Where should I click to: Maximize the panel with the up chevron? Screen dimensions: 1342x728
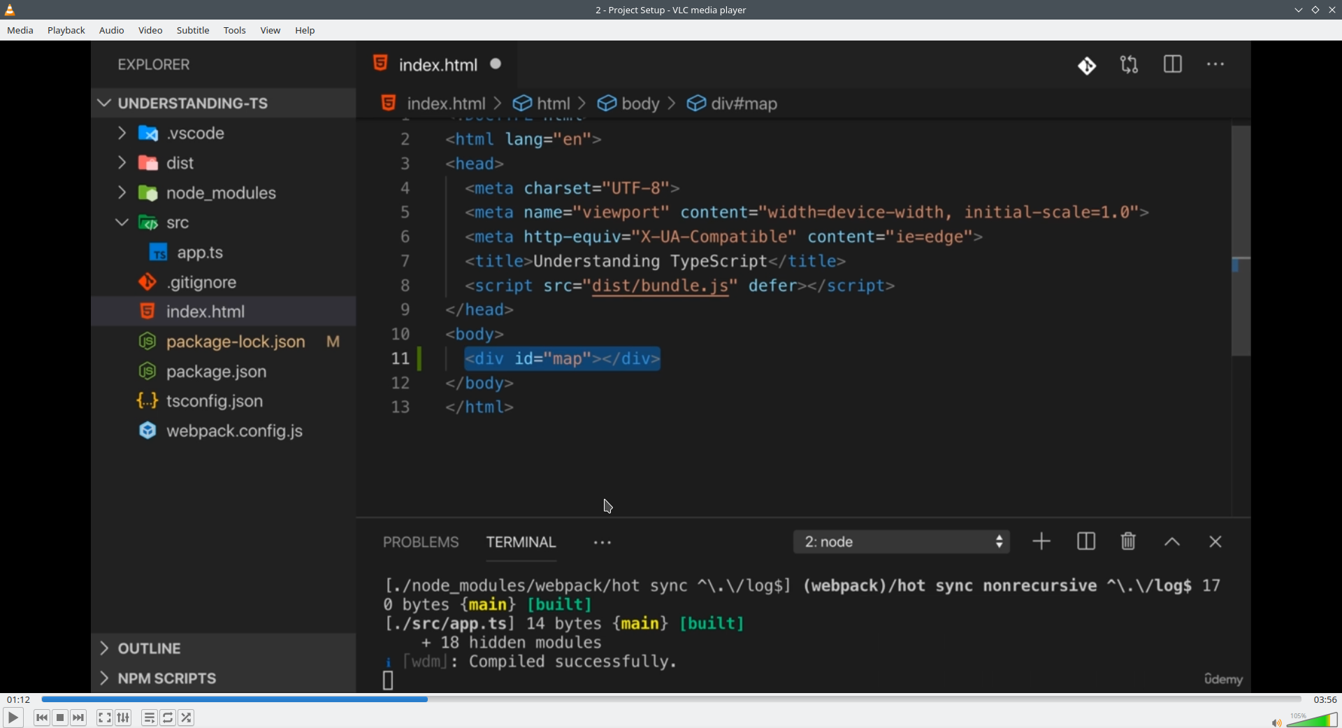coord(1172,542)
